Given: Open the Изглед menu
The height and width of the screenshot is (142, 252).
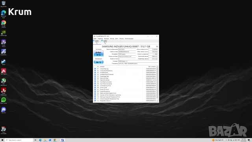Looking at the screenshot, I should pos(112,39).
